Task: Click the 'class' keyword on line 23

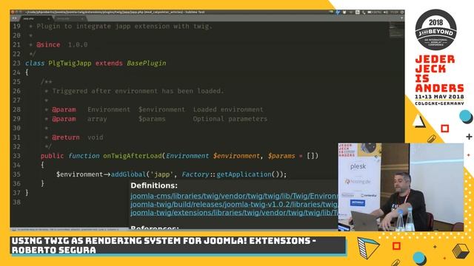Action: point(35,64)
